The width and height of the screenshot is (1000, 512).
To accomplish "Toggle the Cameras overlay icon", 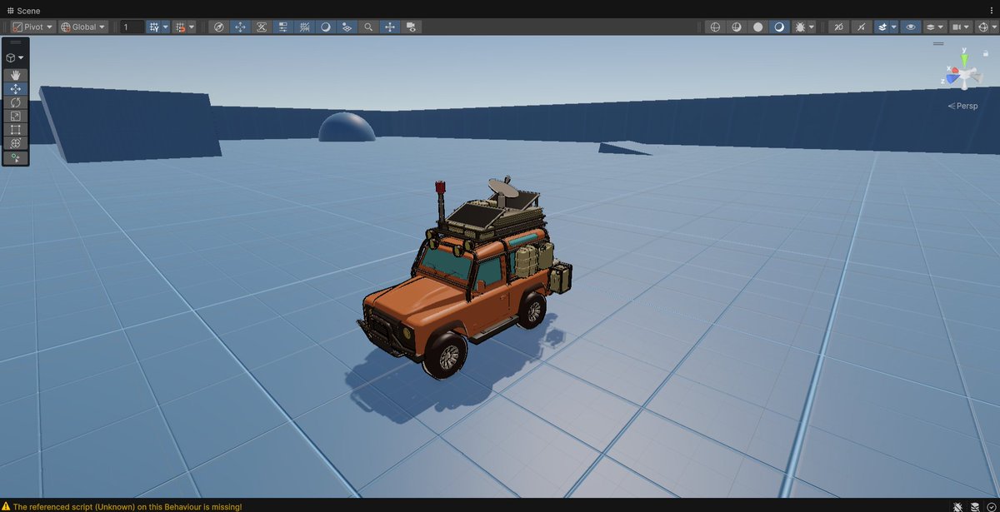I will (x=411, y=27).
